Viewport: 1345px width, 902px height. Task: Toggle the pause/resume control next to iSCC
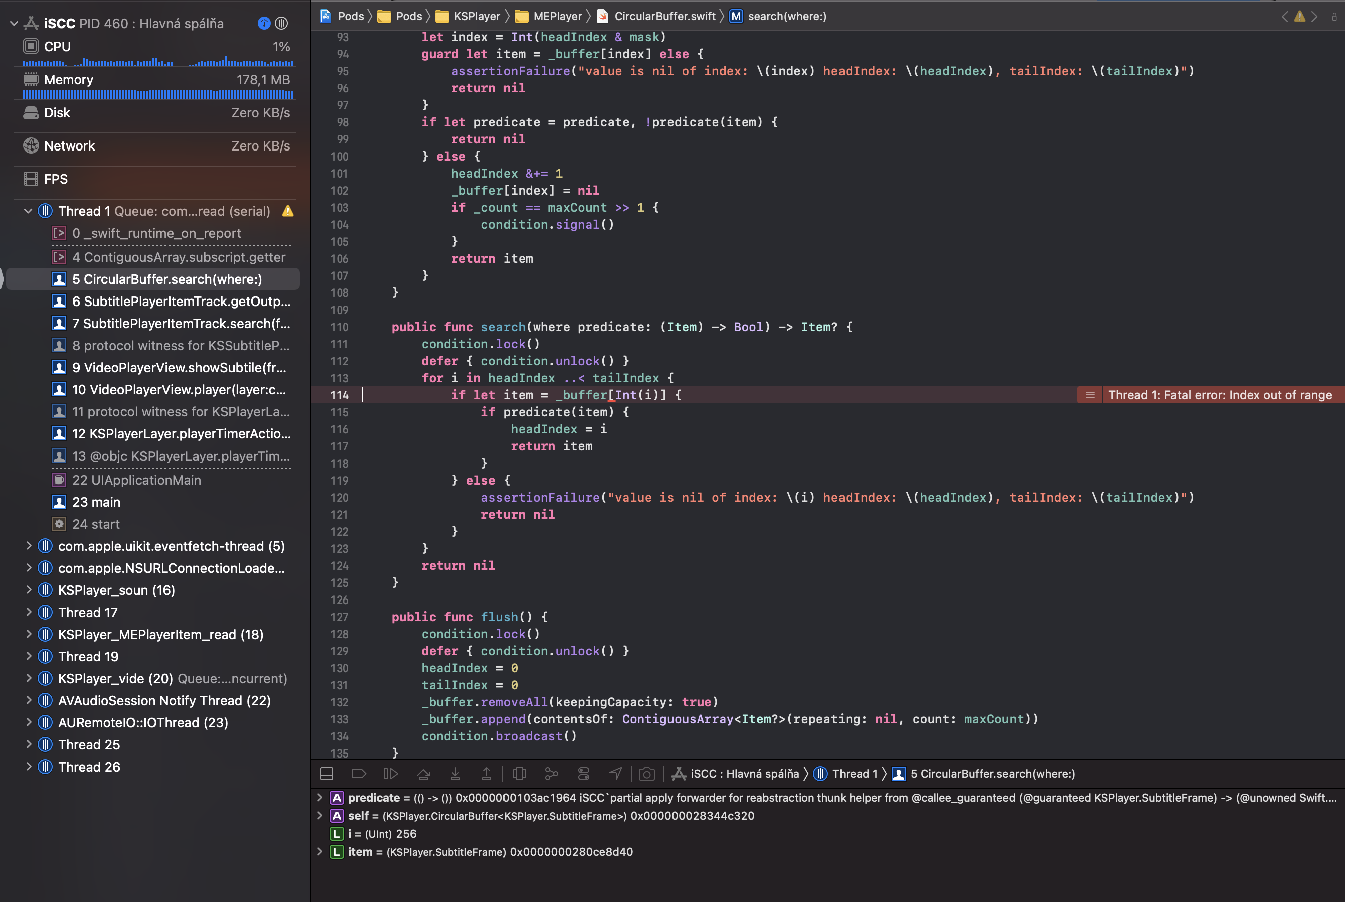[281, 23]
